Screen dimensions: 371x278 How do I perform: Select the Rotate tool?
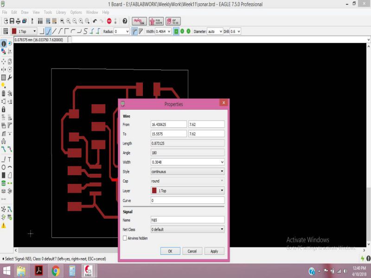point(10,69)
